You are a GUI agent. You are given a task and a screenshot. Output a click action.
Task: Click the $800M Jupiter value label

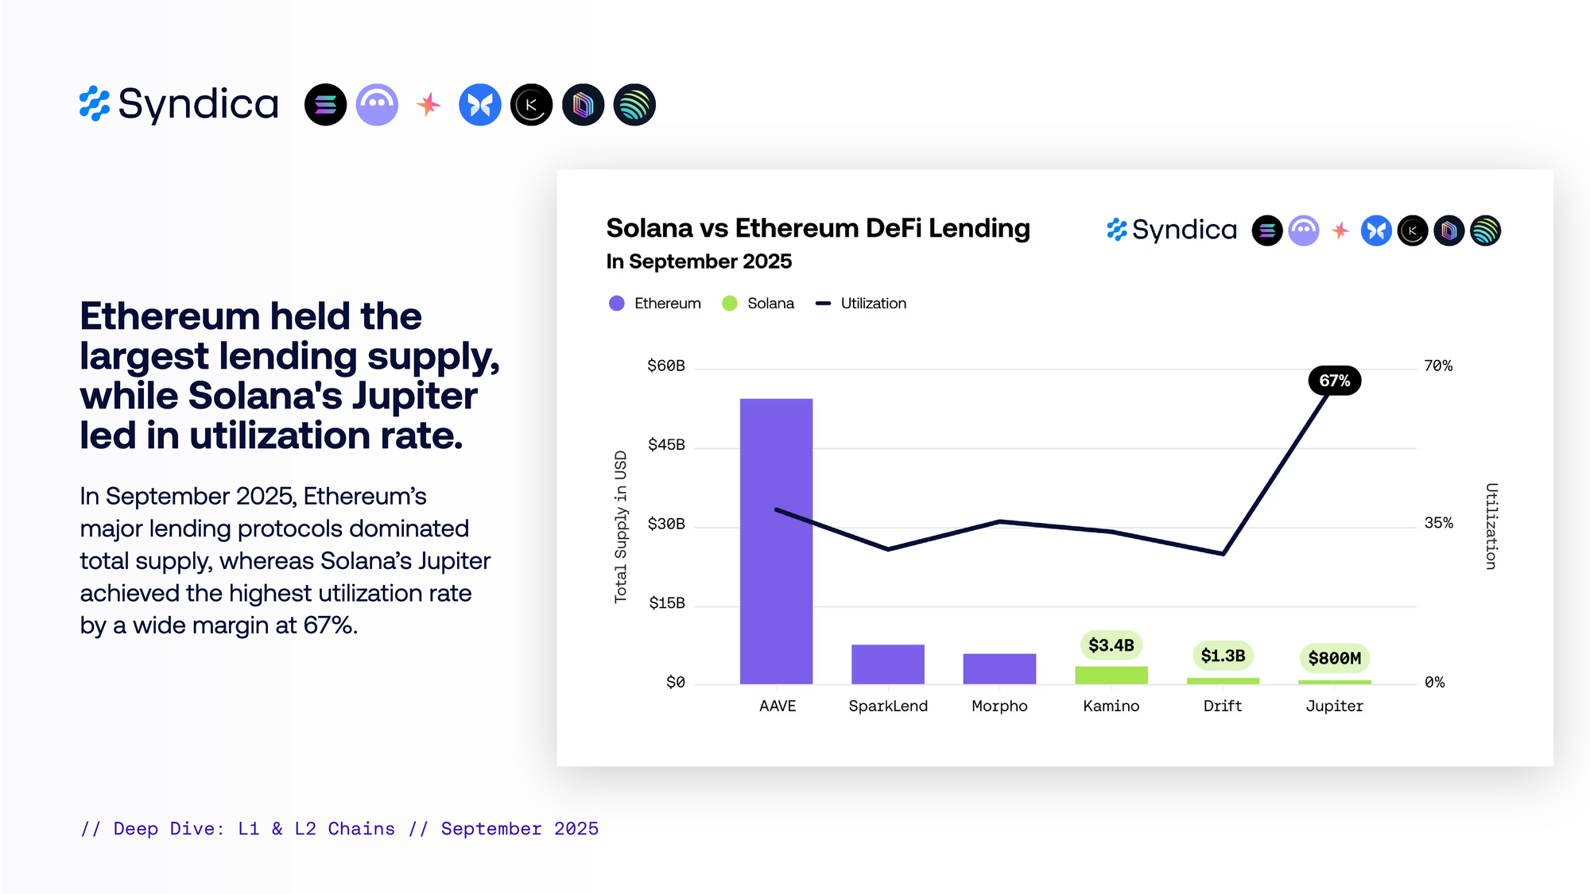[1334, 658]
